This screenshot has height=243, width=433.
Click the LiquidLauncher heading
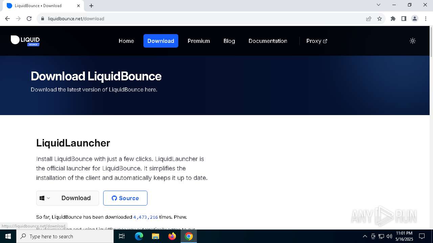click(73, 143)
